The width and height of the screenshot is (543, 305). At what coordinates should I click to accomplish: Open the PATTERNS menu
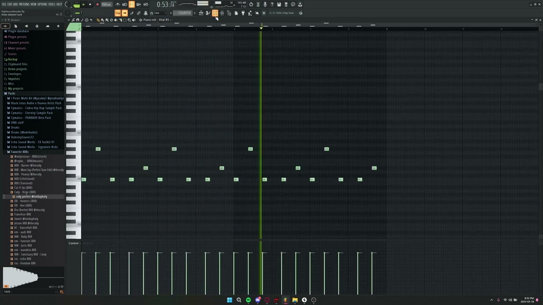point(24,4)
